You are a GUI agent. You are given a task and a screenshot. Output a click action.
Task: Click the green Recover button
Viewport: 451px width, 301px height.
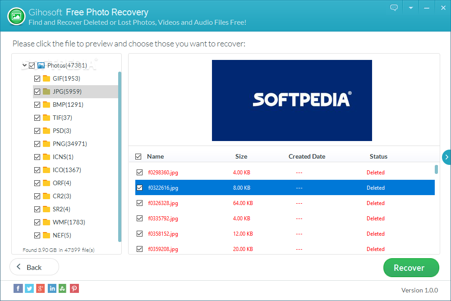tap(411, 268)
